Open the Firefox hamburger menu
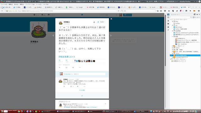 click(x=199, y=11)
